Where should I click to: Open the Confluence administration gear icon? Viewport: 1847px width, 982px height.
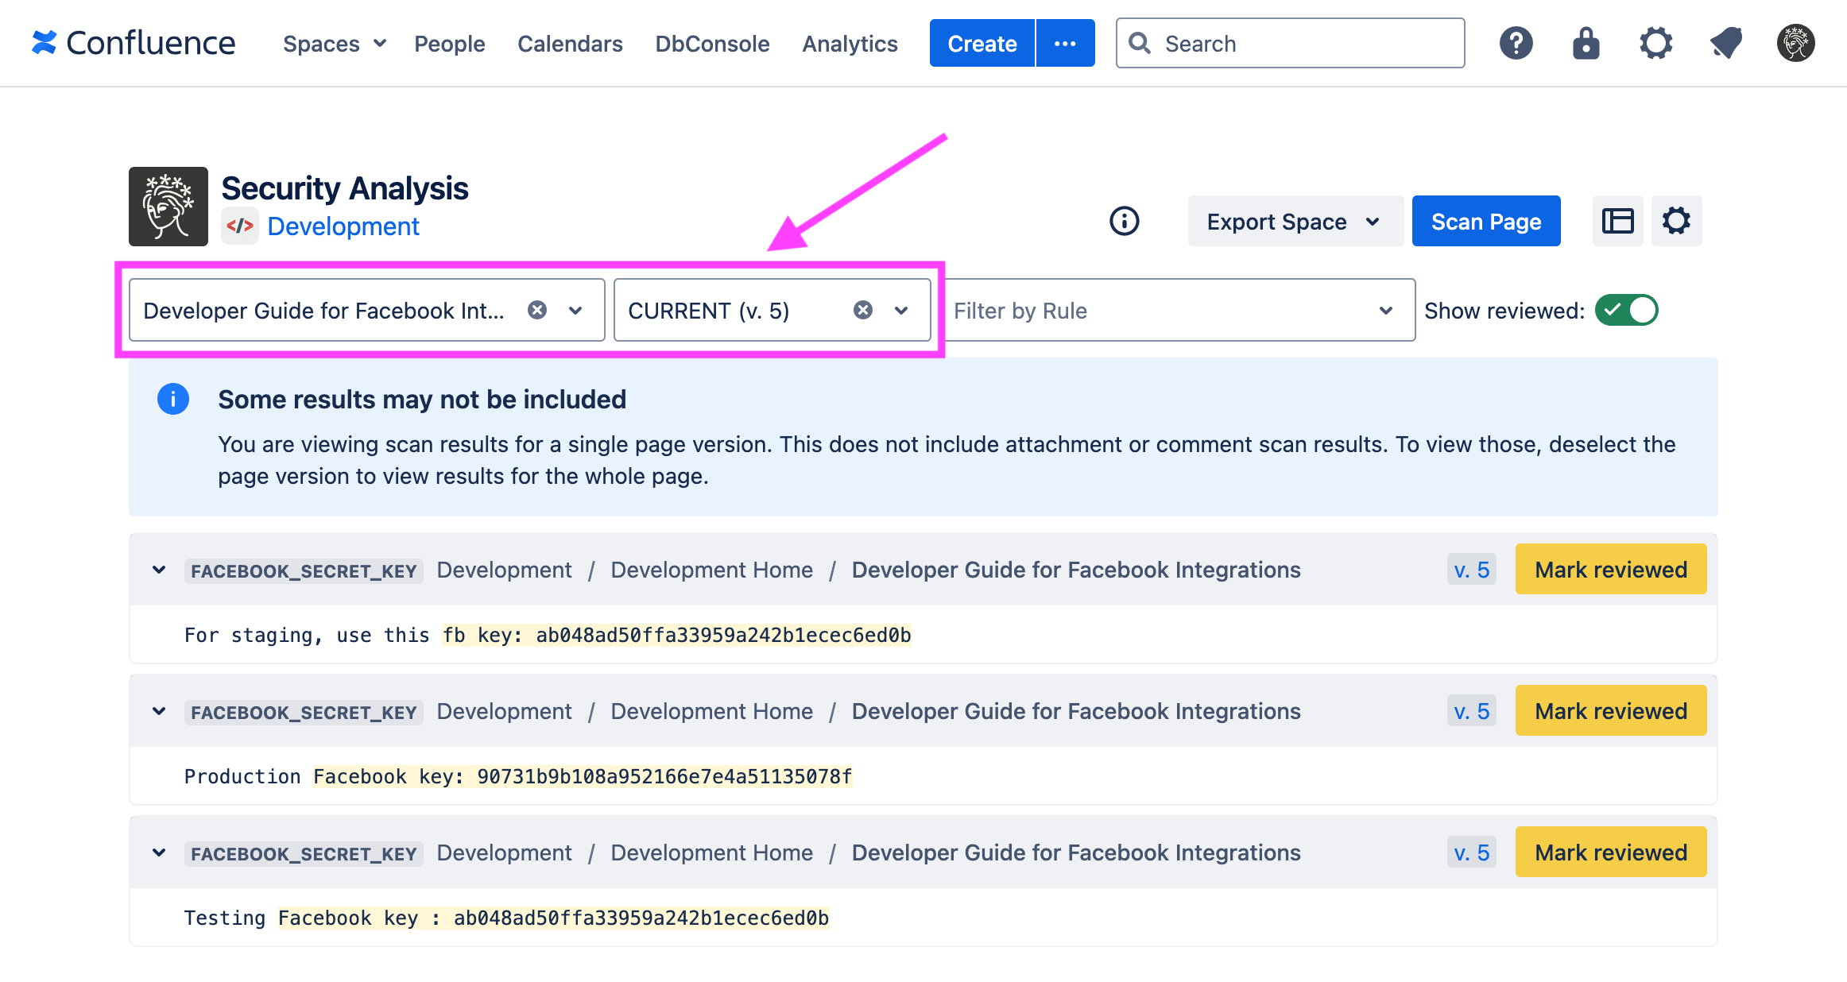(x=1655, y=43)
